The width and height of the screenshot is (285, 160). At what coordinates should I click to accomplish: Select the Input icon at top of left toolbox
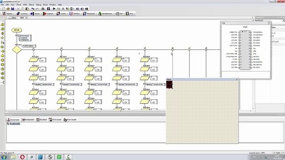tap(3, 24)
